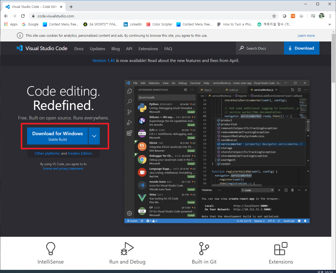Click the Run and Debug icon
This screenshot has height=273, width=336.
click(x=127, y=248)
